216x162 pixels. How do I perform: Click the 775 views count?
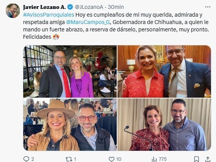click(x=163, y=159)
